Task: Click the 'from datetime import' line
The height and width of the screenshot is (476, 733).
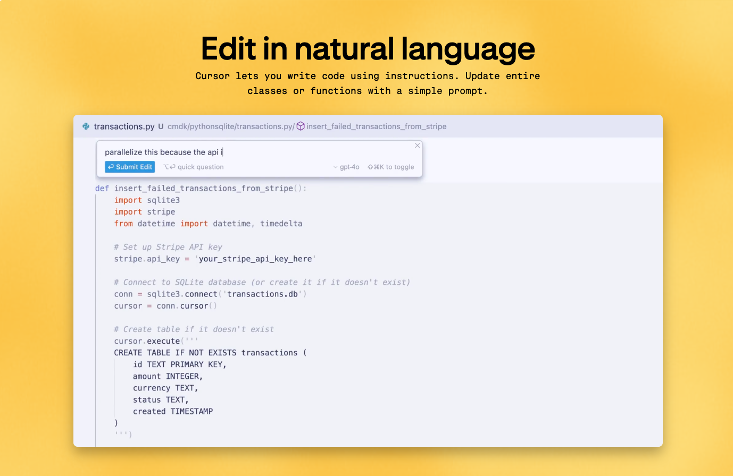Action: pos(208,224)
